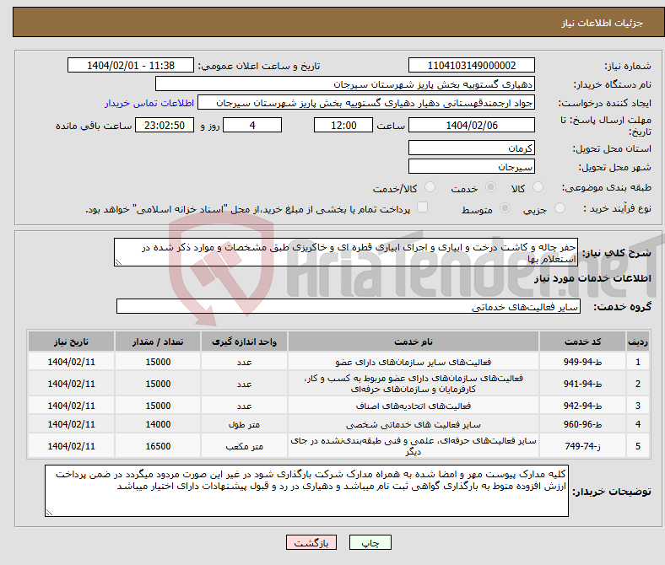The height and width of the screenshot is (565, 665).
Task: Click the deadline hour field 12:00
Action: click(x=343, y=125)
